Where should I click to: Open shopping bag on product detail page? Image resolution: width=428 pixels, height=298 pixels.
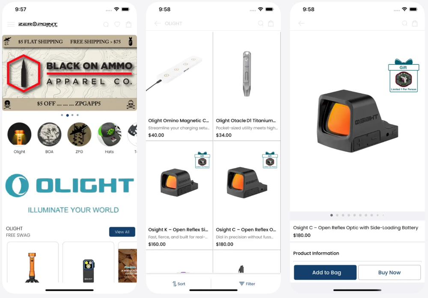click(x=415, y=23)
